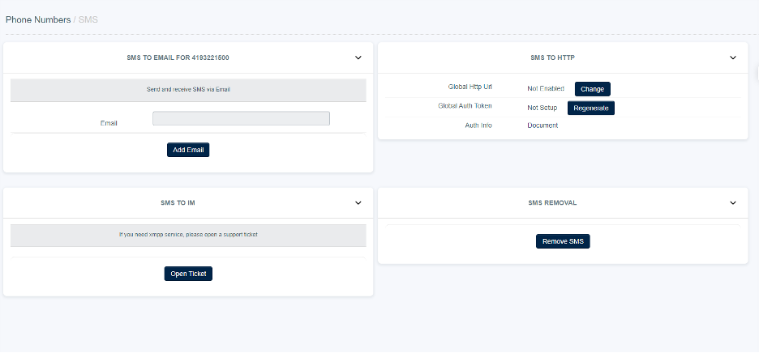Collapse the SMS to HTTP panel chevron
Viewport: 759px width, 353px height.
(733, 57)
